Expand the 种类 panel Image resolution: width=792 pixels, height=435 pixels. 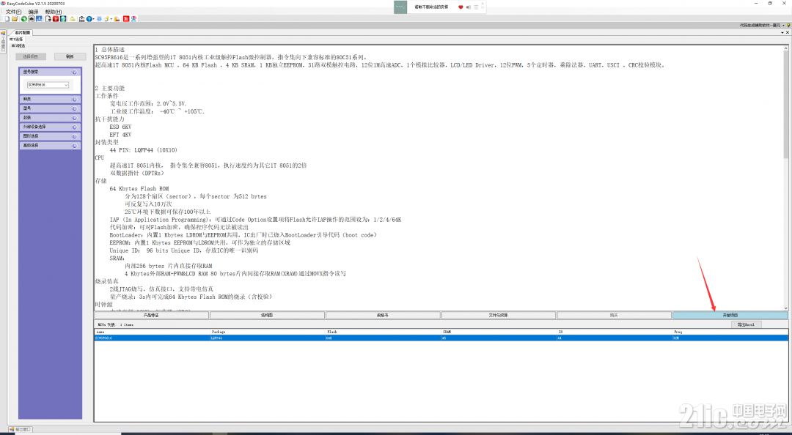click(x=50, y=100)
